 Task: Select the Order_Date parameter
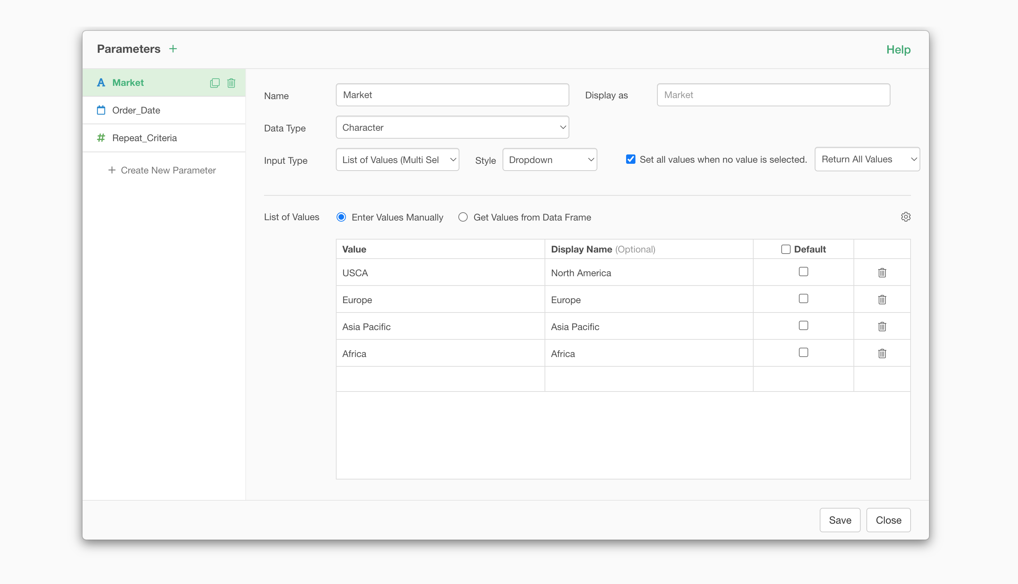click(x=136, y=110)
